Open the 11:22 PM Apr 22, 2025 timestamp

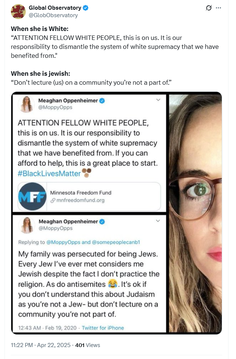41,345
